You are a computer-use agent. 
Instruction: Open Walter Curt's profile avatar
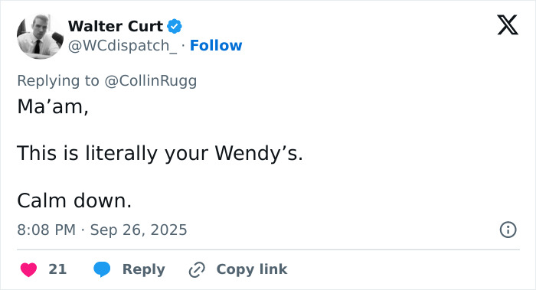coord(40,36)
